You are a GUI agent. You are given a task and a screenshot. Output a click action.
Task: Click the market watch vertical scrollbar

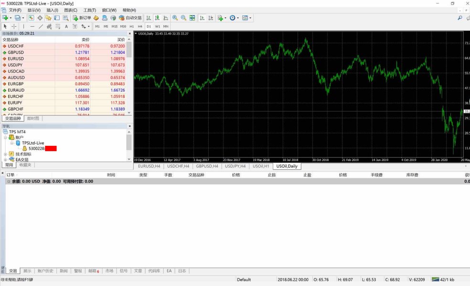coord(129,76)
